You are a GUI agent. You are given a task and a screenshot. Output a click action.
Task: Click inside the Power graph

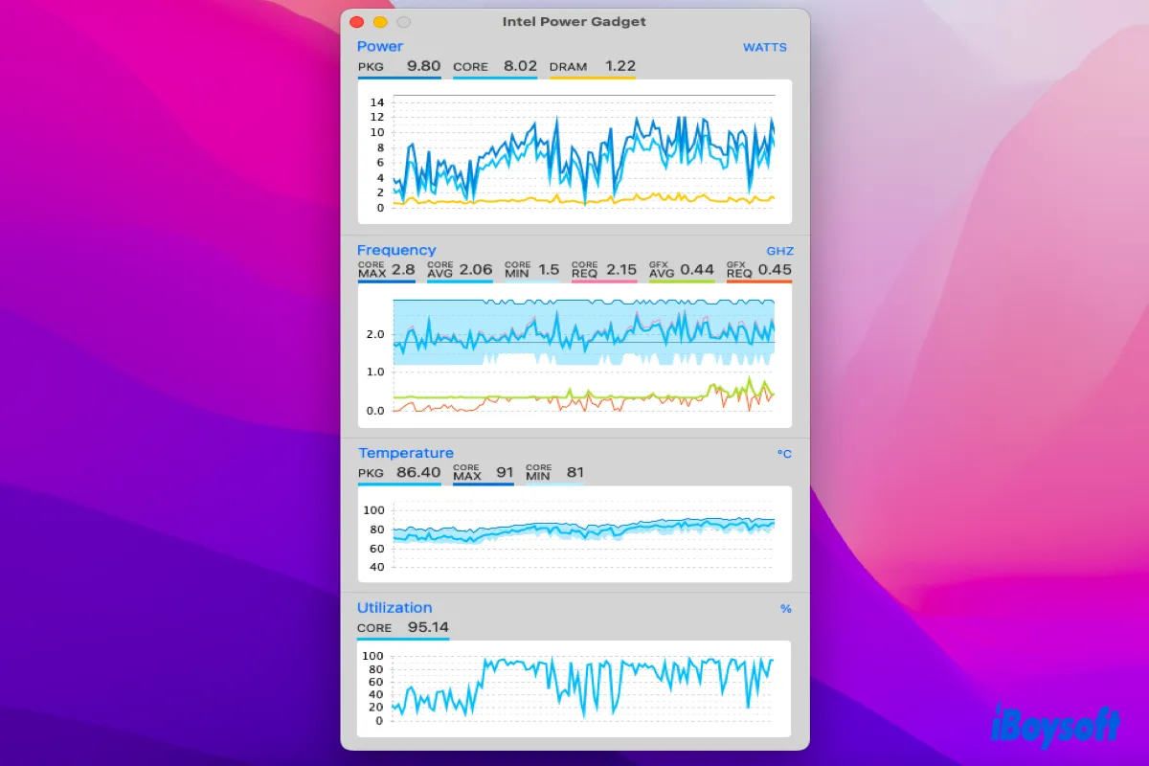coord(574,151)
